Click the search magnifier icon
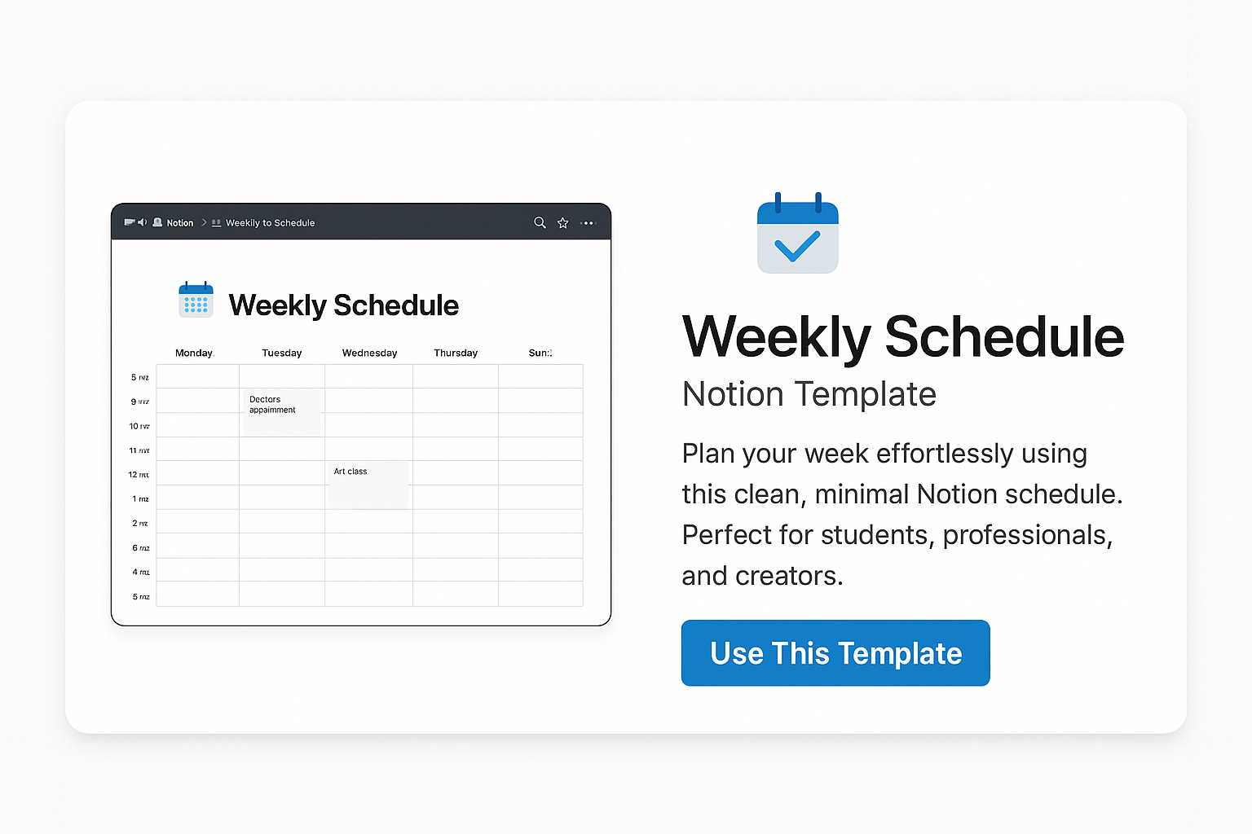This screenshot has height=834, width=1252. click(x=540, y=222)
